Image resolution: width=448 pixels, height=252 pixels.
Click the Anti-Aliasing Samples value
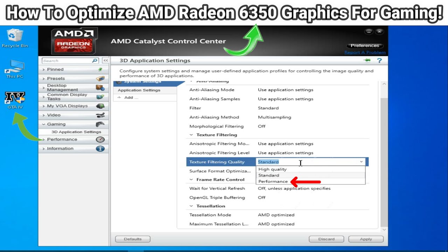coord(286,99)
